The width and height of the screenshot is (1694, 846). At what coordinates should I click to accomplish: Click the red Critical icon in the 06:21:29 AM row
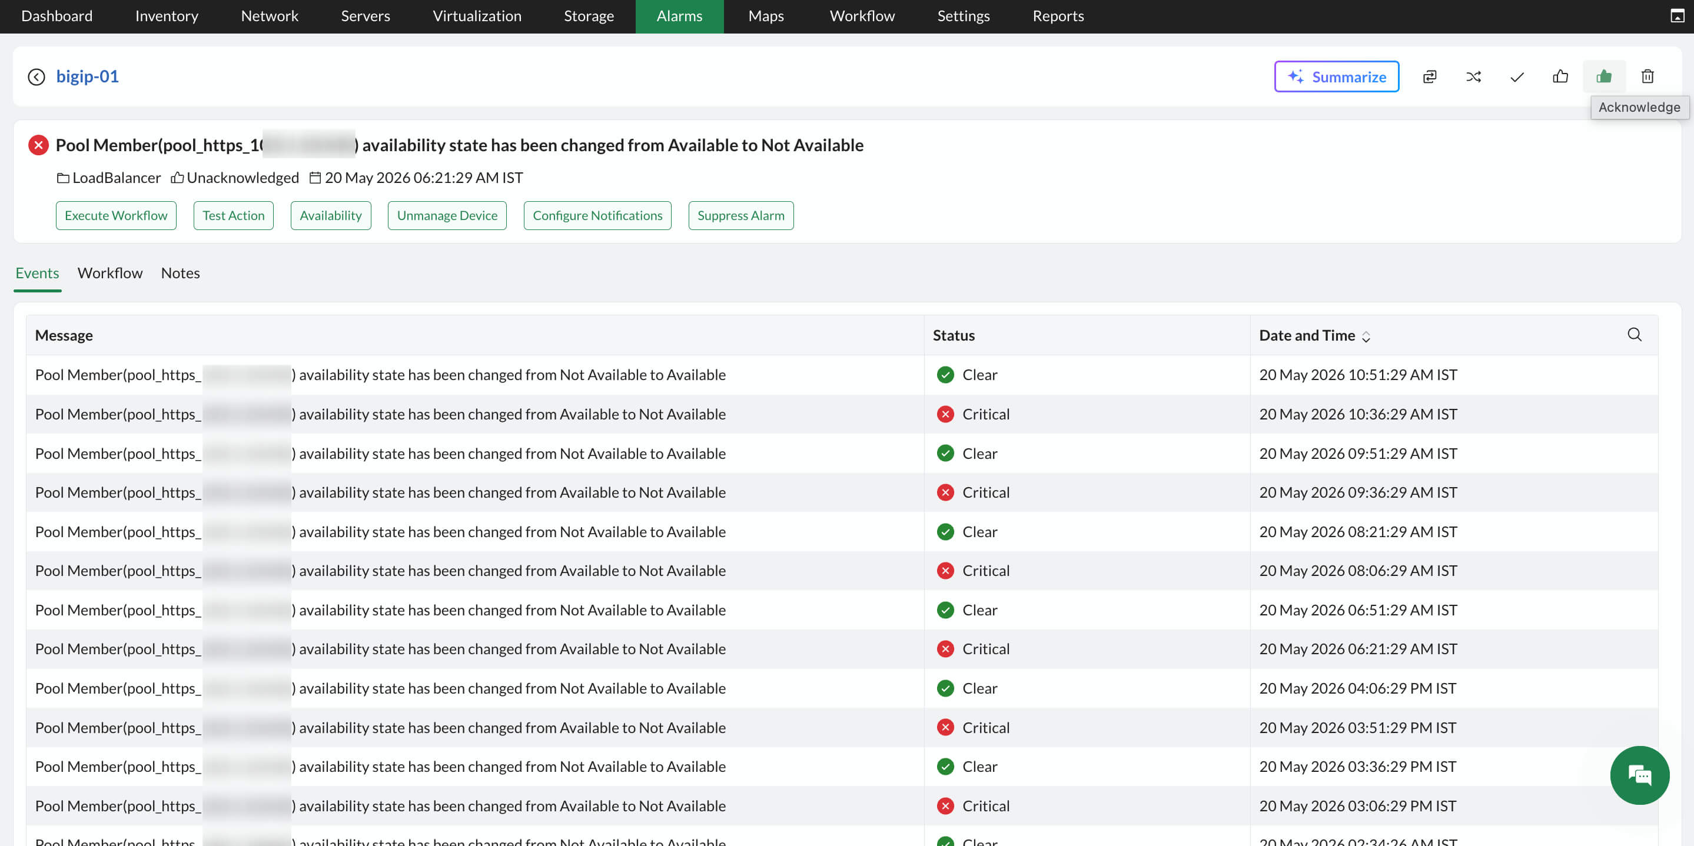click(x=945, y=649)
